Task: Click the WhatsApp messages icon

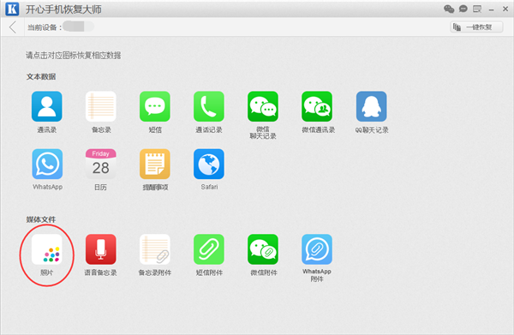Action: (47, 164)
